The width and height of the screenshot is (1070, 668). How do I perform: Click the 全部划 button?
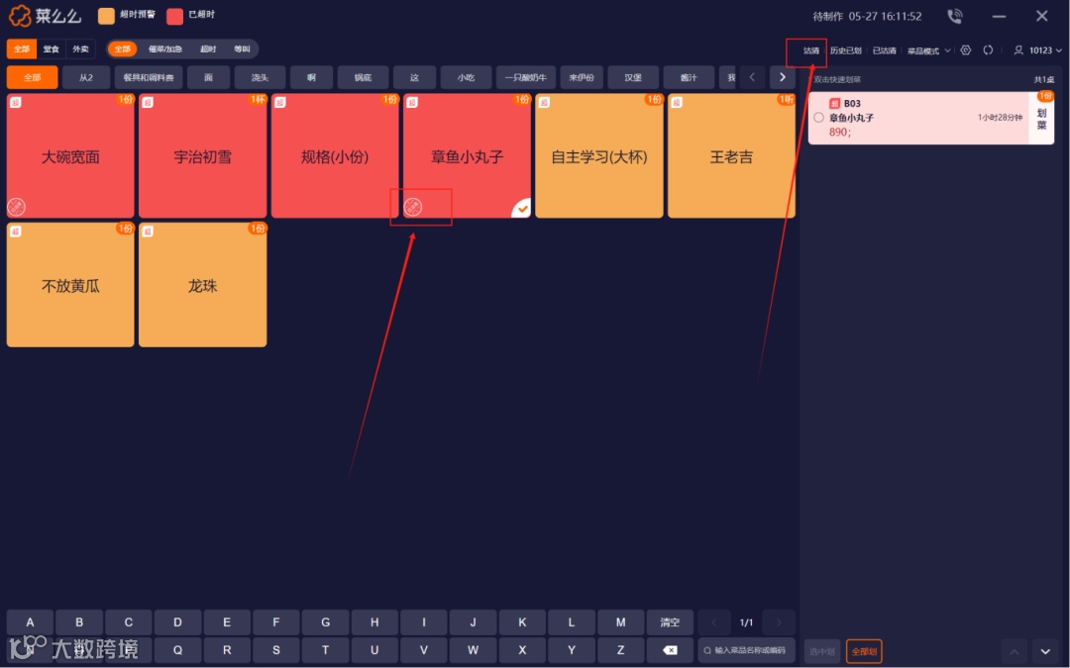864,651
